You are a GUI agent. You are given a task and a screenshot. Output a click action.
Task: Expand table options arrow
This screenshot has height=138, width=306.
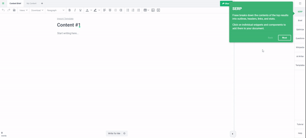[148, 10]
